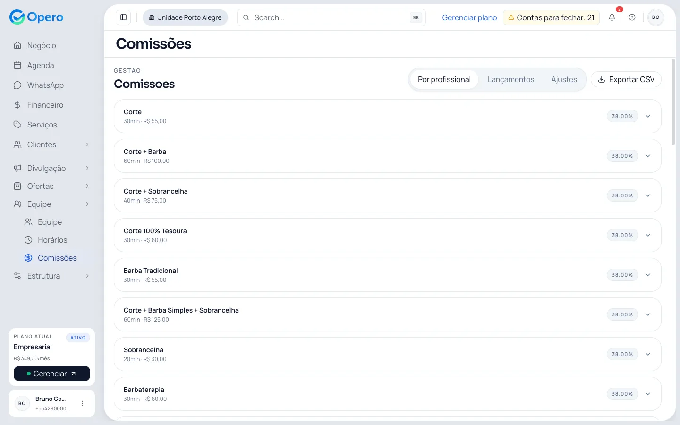
Task: Open Serviços section
Action: (52, 125)
